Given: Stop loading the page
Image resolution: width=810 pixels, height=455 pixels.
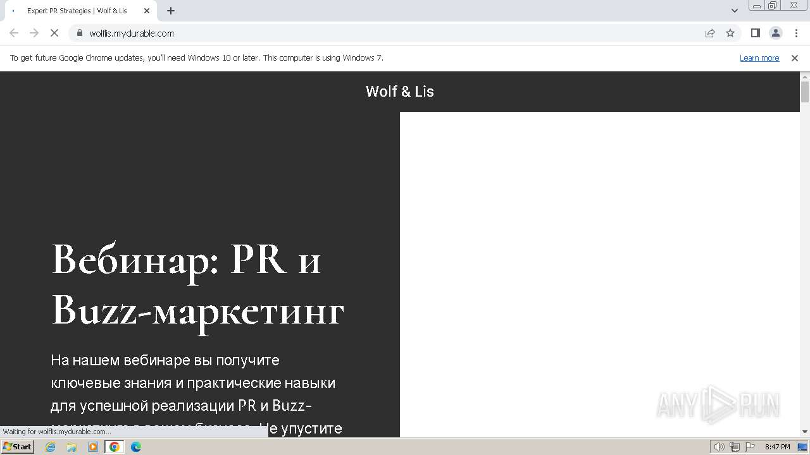Looking at the screenshot, I should [x=54, y=33].
